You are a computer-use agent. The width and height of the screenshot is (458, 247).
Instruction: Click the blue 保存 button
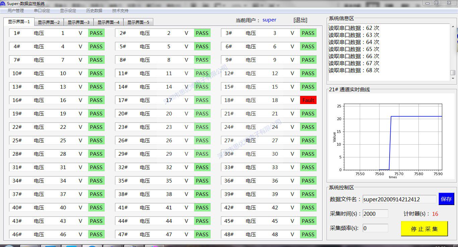pyautogui.click(x=446, y=199)
